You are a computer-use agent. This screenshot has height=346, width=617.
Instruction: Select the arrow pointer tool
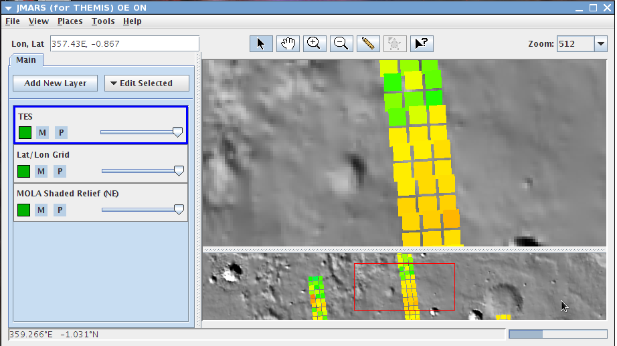(x=261, y=43)
